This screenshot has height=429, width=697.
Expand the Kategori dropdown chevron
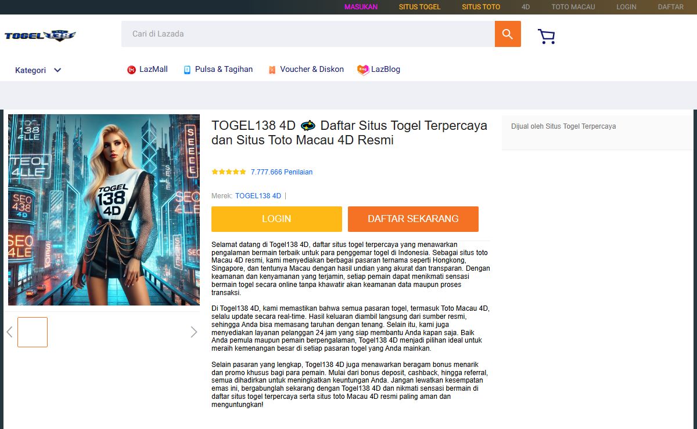58,70
